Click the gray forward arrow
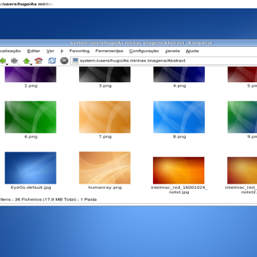 [x=14, y=60]
